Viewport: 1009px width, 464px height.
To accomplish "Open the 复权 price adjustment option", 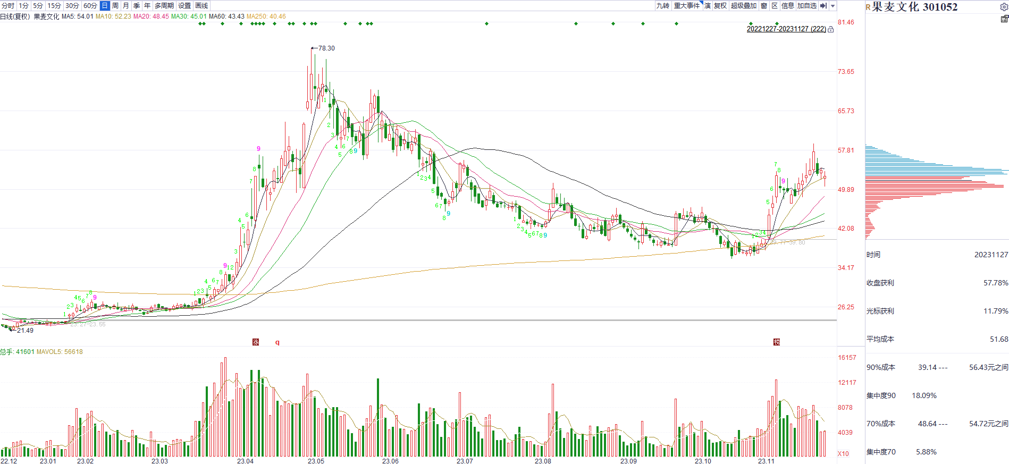I will (720, 5).
